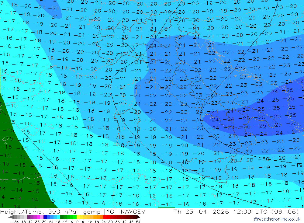
Task: Click the '[°C]' unit label
Action: coord(111,211)
